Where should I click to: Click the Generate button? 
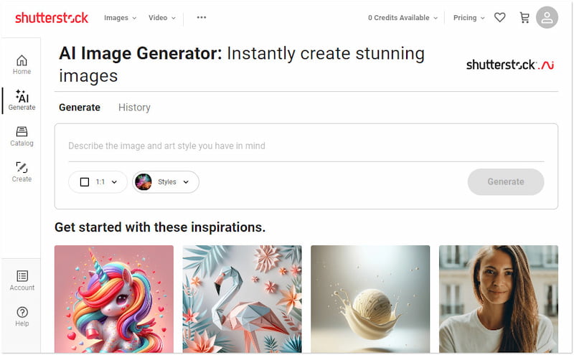point(506,182)
